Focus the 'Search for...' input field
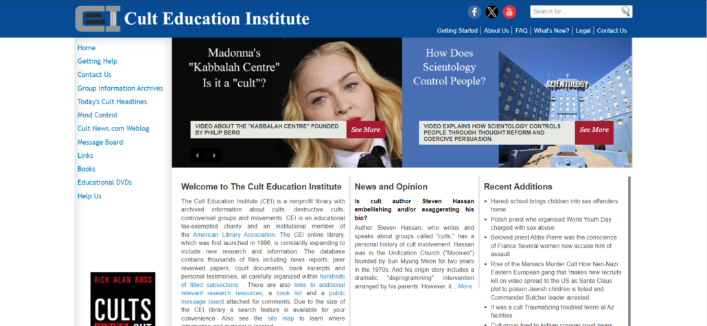707x326 pixels. [x=576, y=11]
